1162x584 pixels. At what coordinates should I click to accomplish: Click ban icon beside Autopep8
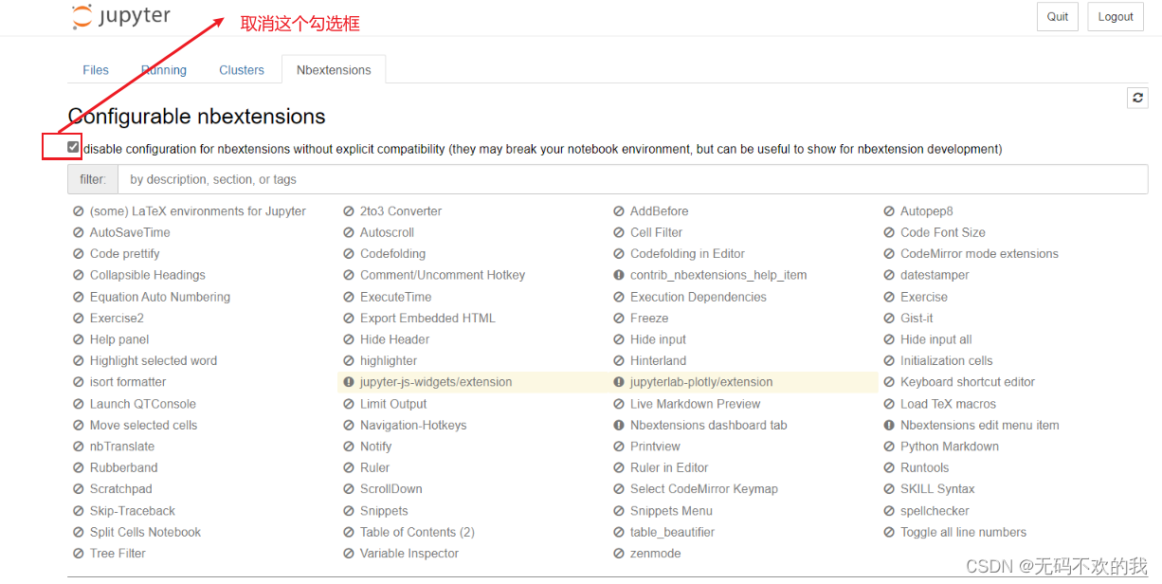tap(889, 211)
